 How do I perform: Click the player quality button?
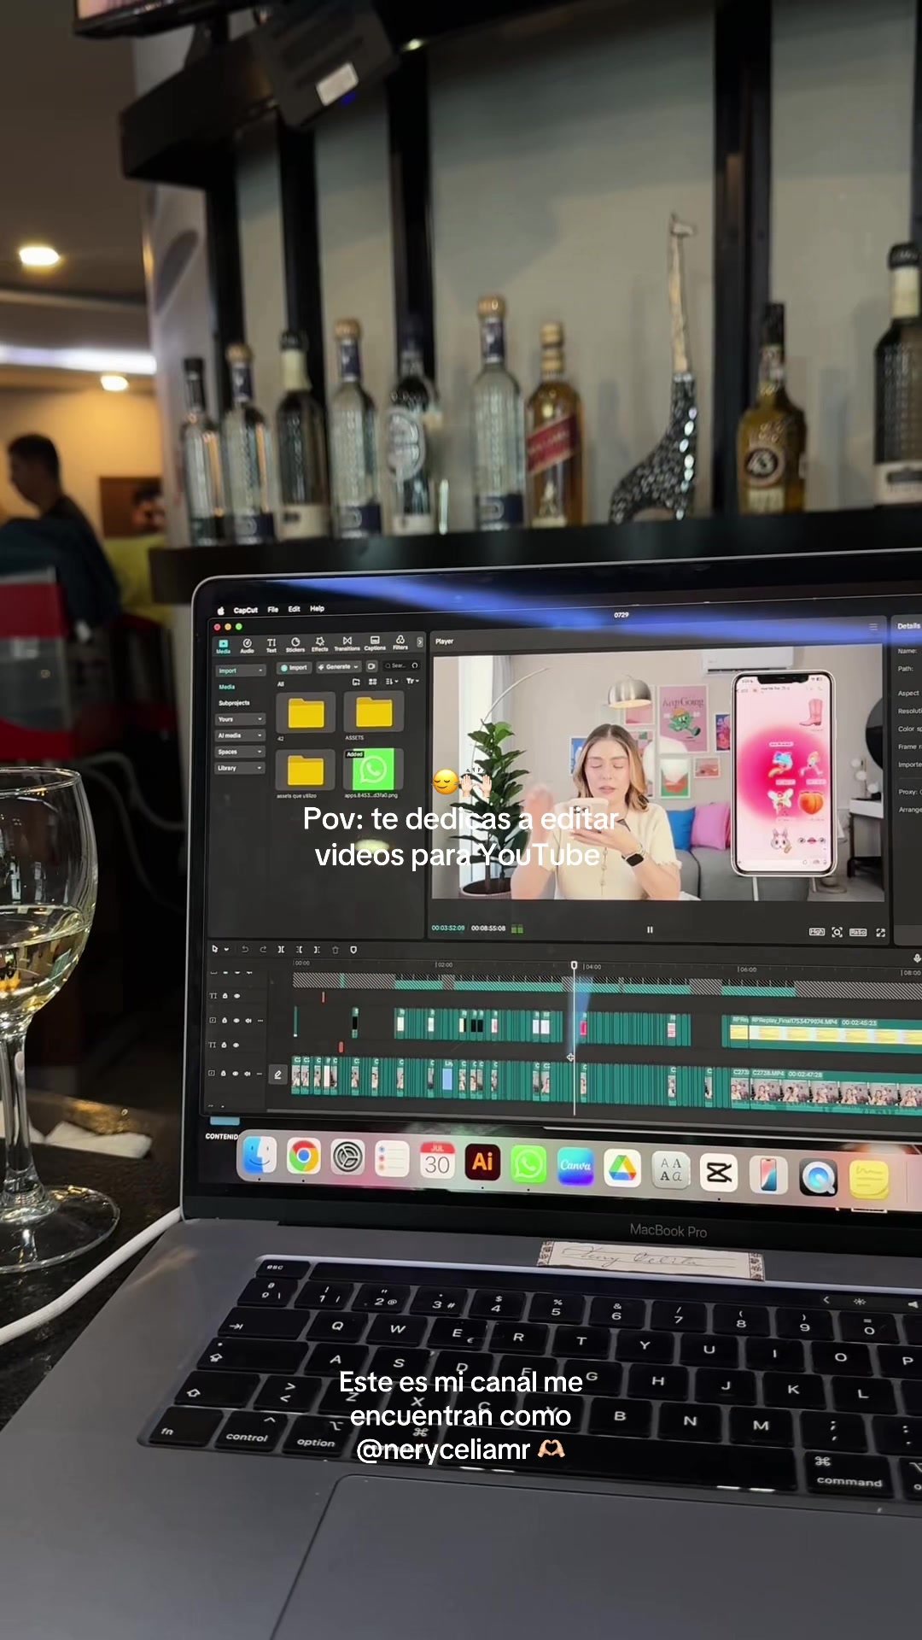(x=817, y=932)
